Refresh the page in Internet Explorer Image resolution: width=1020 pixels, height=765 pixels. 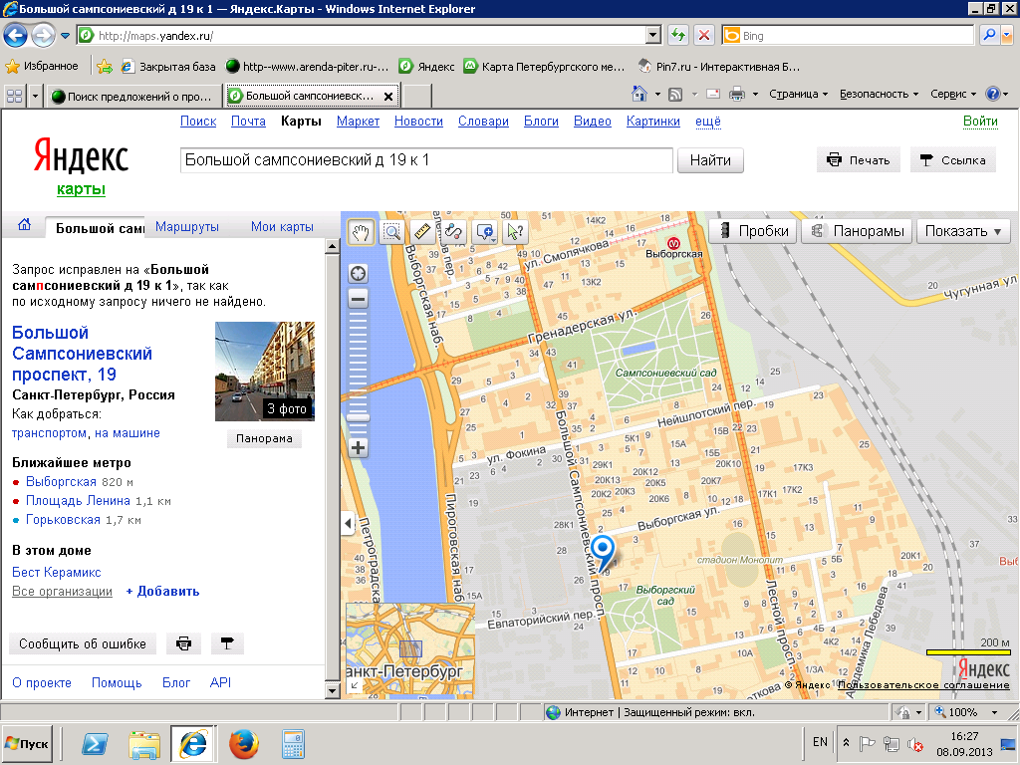(678, 35)
